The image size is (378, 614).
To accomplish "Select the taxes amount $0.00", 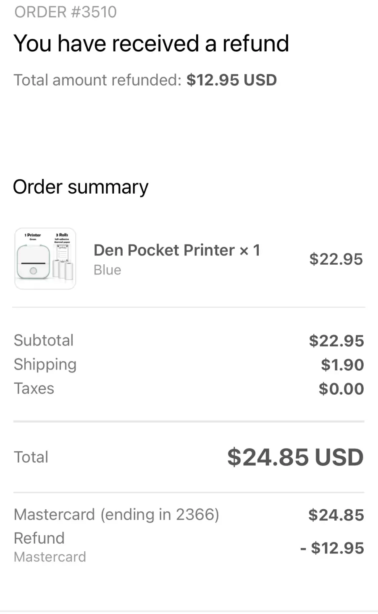I will tap(341, 388).
